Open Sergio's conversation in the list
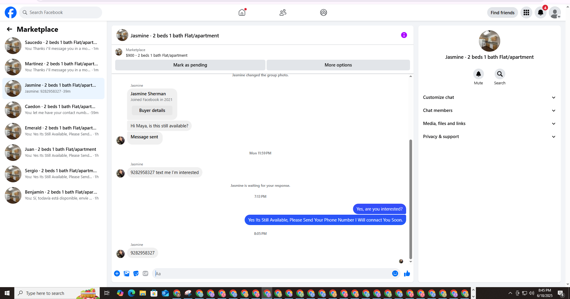This screenshot has height=299, width=570. pyautogui.click(x=53, y=174)
